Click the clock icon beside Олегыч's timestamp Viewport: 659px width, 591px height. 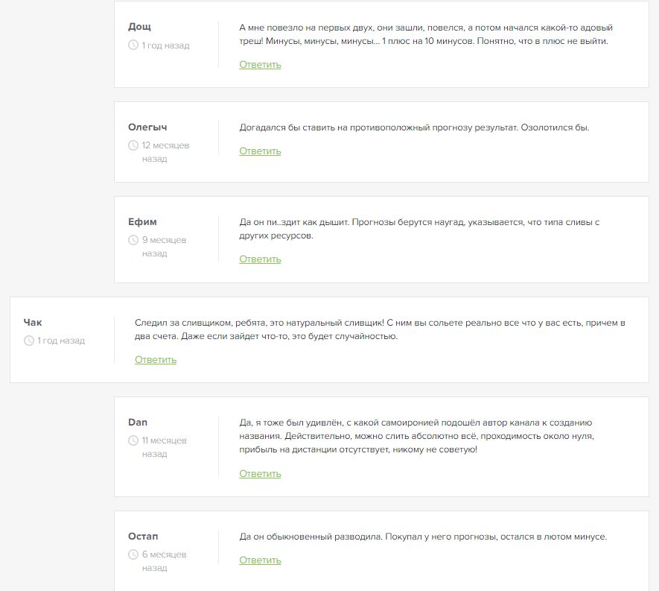point(133,145)
